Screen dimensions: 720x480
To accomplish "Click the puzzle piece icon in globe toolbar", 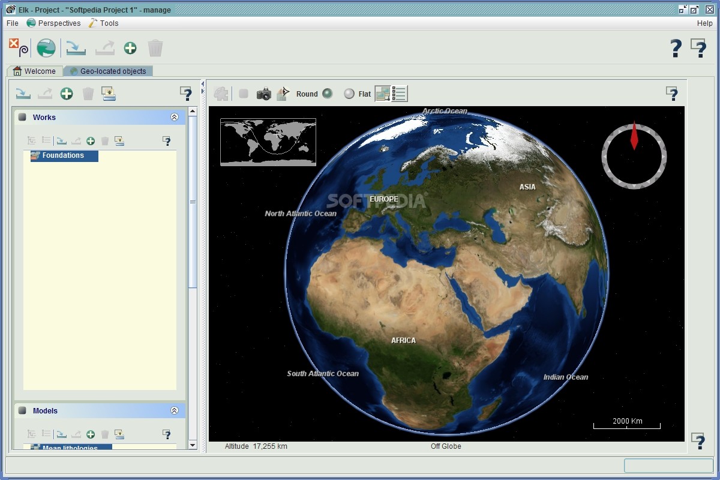I will pos(221,94).
